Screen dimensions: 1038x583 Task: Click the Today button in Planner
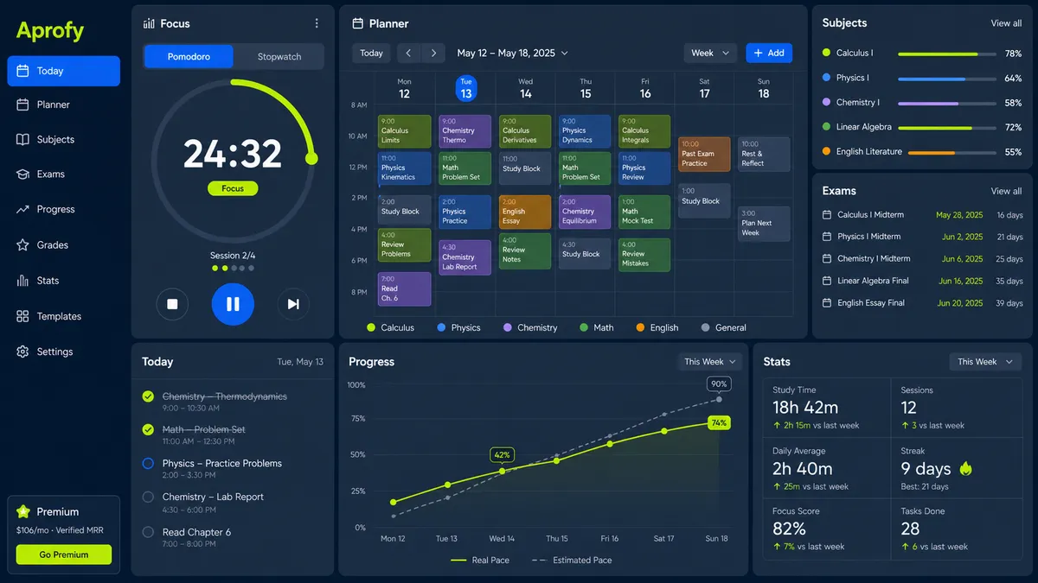pyautogui.click(x=371, y=53)
